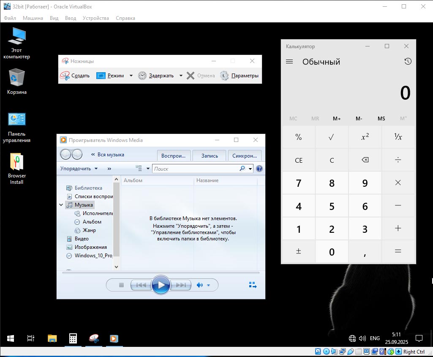Click the Альбом column header
Image resolution: width=433 pixels, height=357 pixels.
[x=158, y=180]
